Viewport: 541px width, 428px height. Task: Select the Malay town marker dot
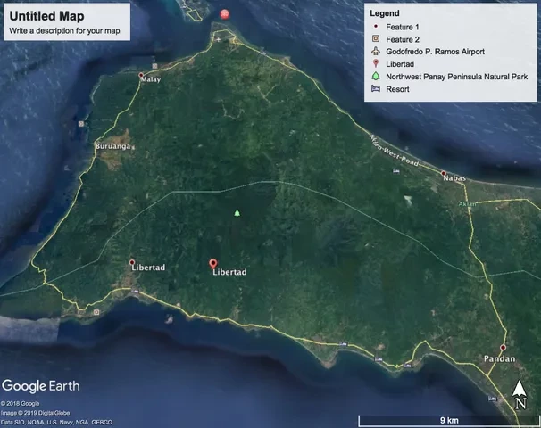tap(141, 75)
